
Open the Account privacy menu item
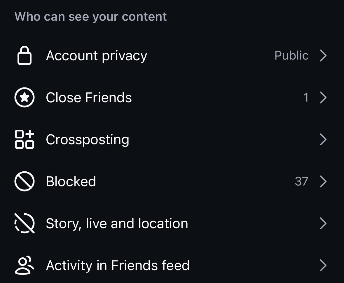172,55
